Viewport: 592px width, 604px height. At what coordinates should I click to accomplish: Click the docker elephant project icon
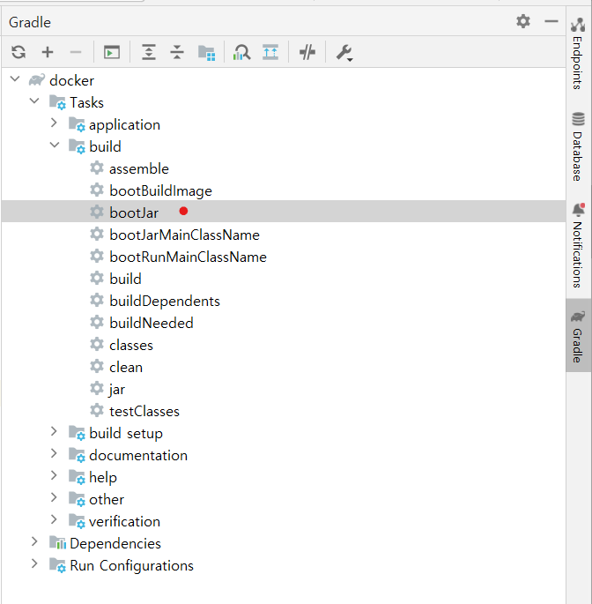[x=37, y=79]
